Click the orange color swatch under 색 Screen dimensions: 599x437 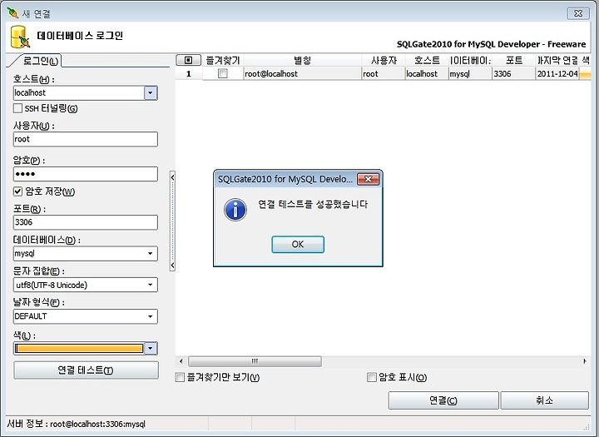79,348
